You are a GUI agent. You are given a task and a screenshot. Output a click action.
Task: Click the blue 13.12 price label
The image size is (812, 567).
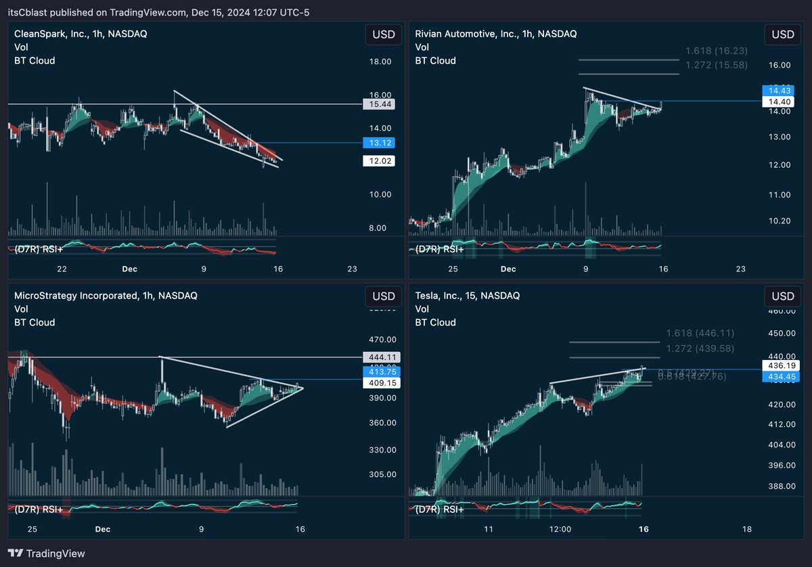[379, 143]
